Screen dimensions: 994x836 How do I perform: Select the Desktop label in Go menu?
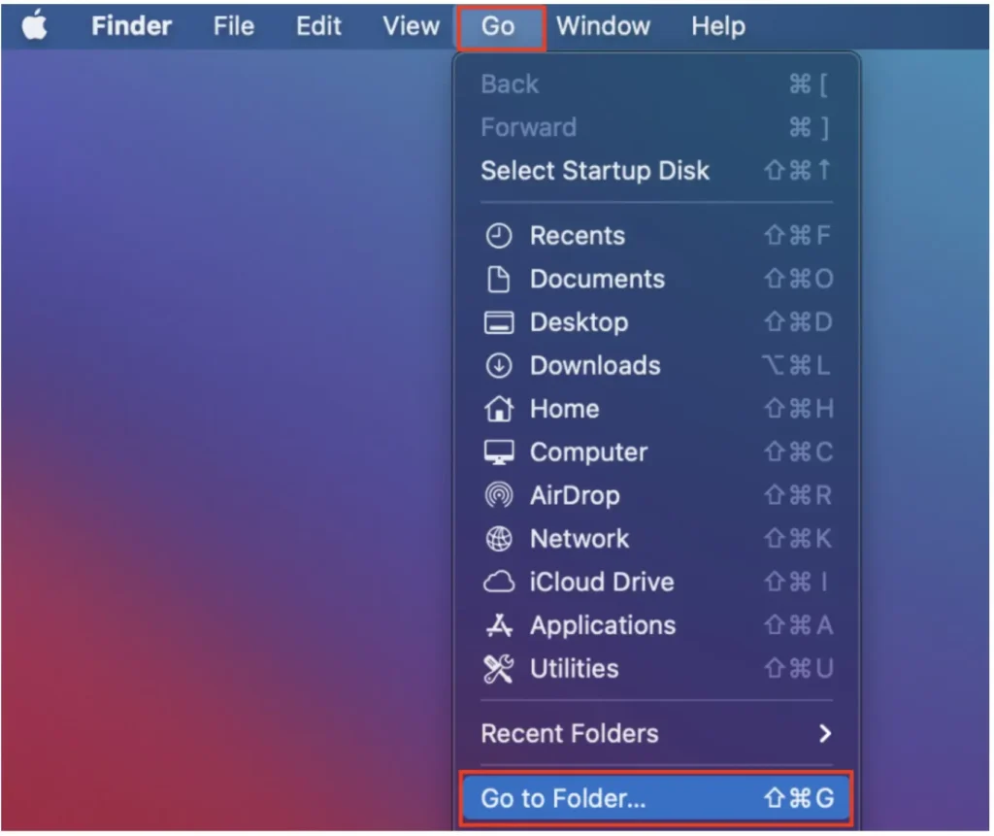click(579, 323)
